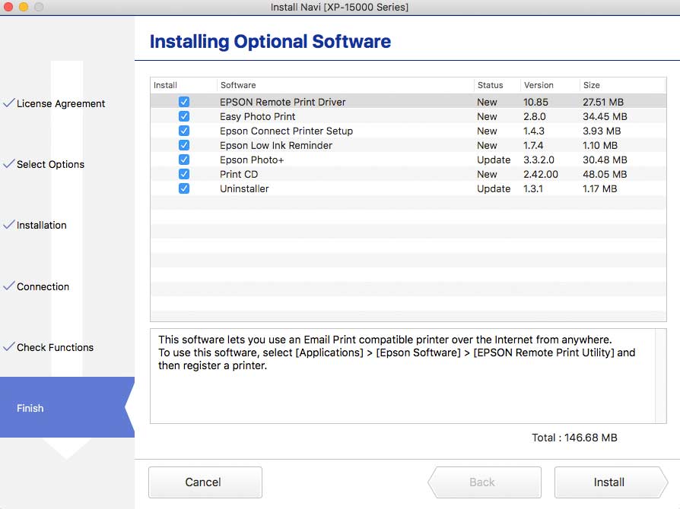Click version 3.3.2.0 cell

pyautogui.click(x=539, y=160)
